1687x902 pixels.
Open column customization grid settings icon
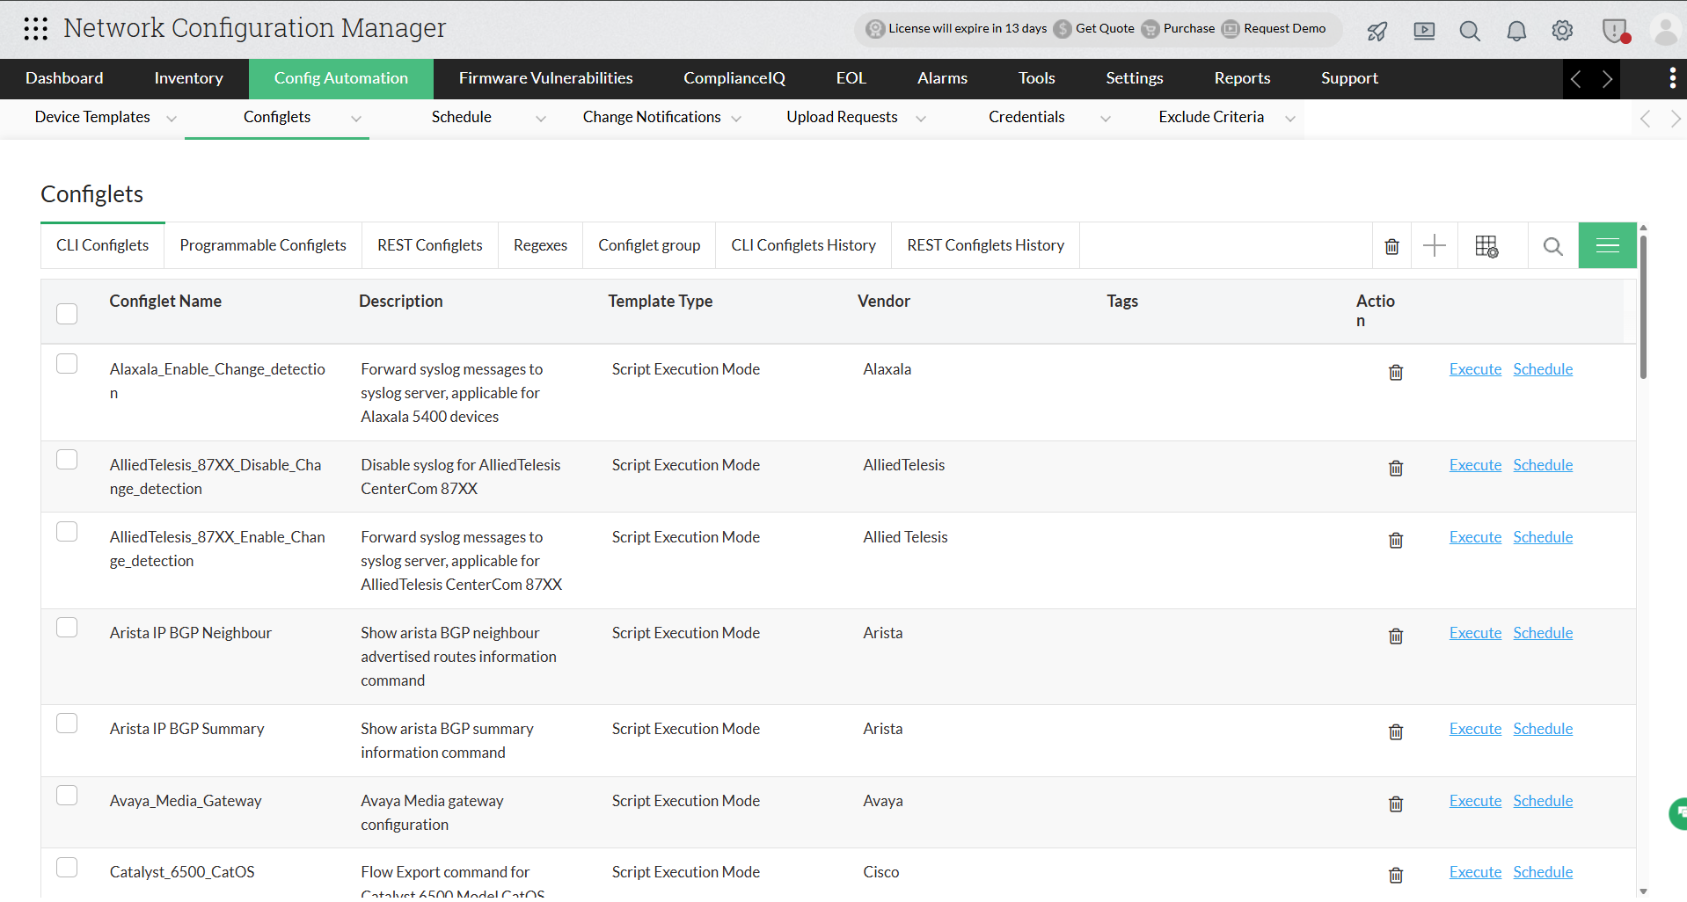[x=1486, y=245]
